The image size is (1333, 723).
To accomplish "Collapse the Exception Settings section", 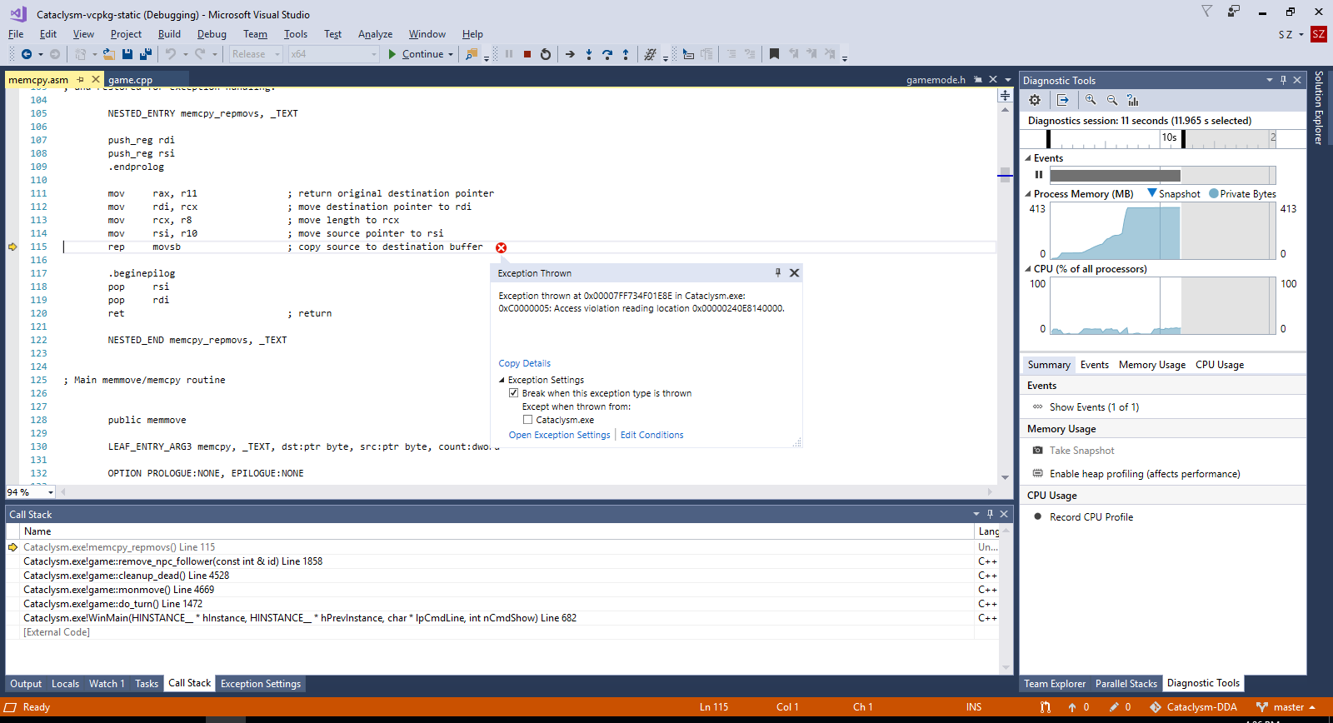I will click(502, 380).
